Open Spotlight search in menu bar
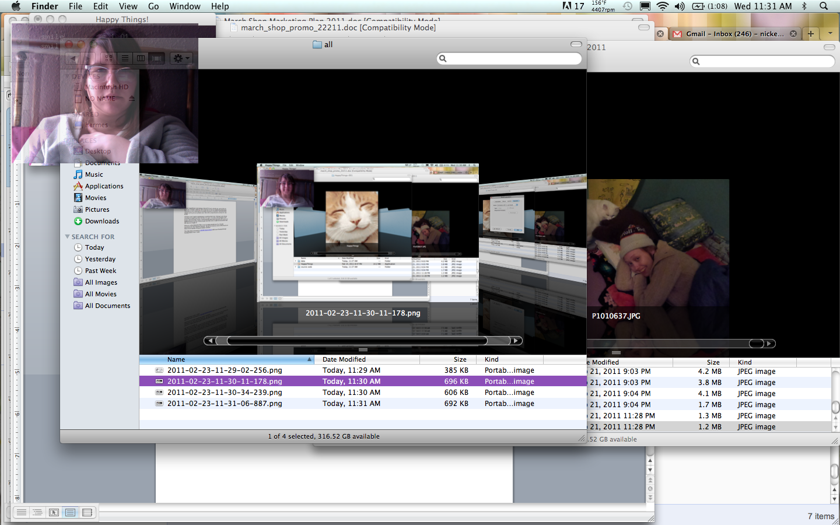 (x=824, y=6)
